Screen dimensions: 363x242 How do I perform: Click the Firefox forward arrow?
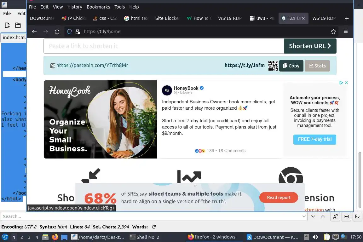(46, 32)
